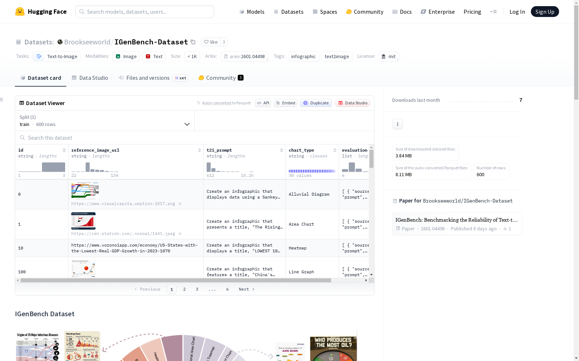Click the vertical scrollbar of the dataset table

(371, 159)
